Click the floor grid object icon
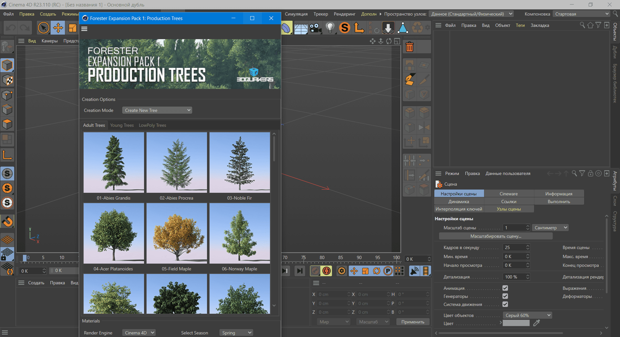The height and width of the screenshot is (337, 620). (301, 28)
